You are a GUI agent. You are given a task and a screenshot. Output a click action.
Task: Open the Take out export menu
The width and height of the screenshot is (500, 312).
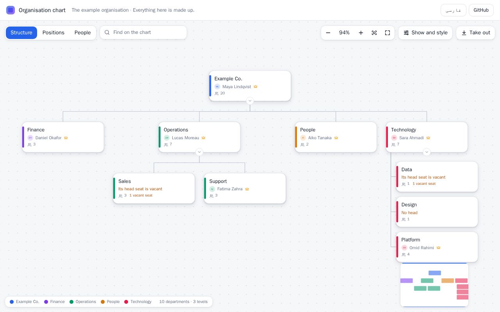(475, 33)
